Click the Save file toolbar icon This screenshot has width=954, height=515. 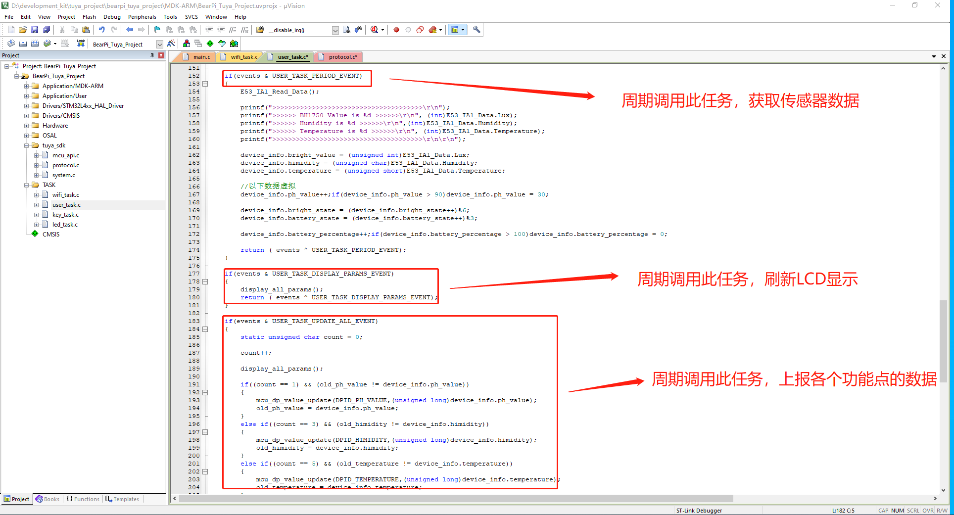pyautogui.click(x=35, y=30)
